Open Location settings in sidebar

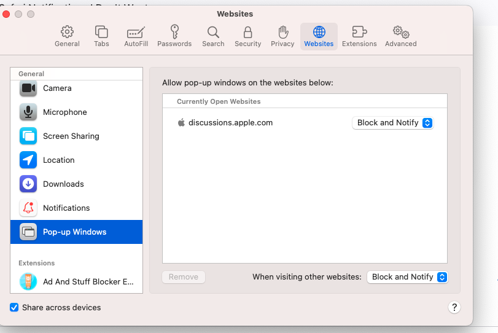(x=58, y=160)
